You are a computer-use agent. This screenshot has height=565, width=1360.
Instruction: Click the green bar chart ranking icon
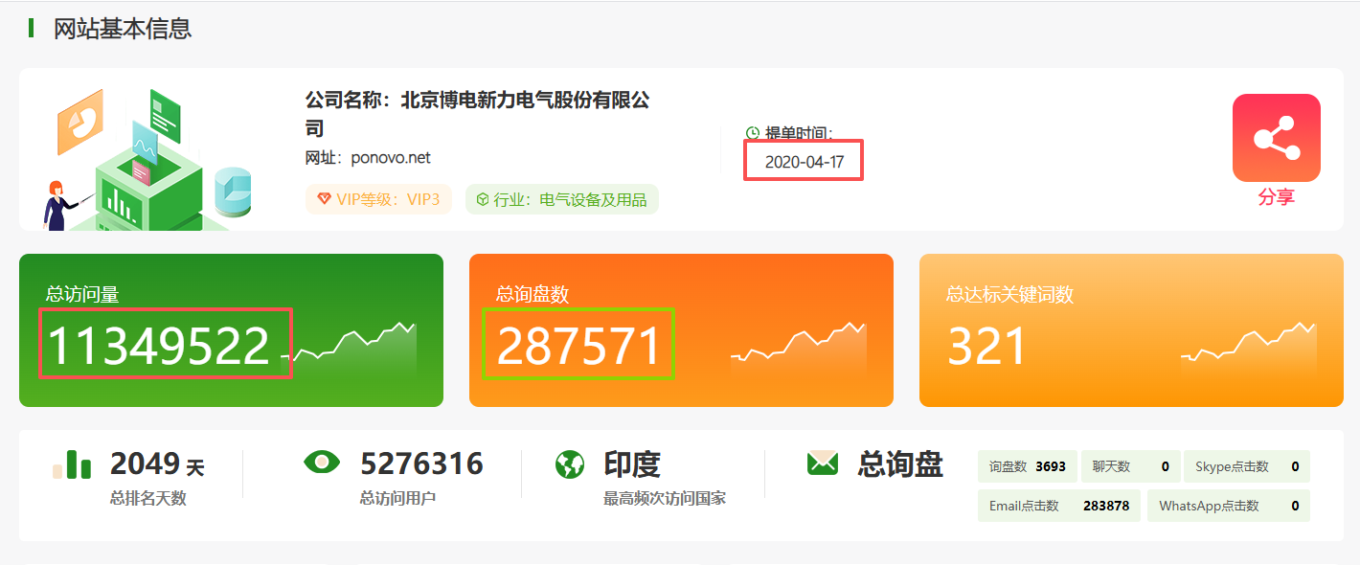(72, 464)
